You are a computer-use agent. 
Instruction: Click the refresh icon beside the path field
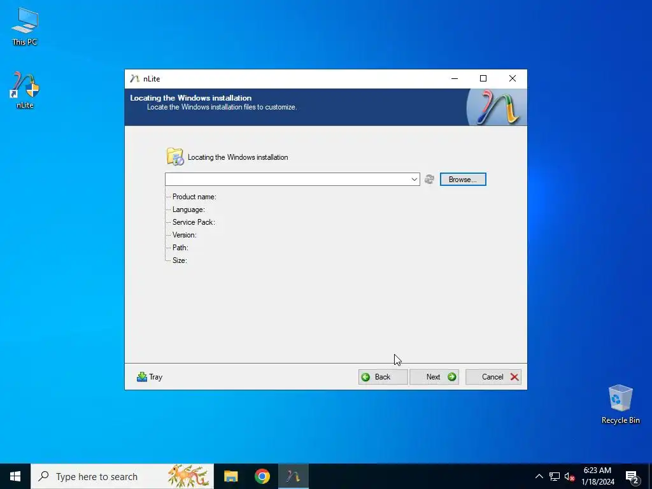click(x=430, y=179)
